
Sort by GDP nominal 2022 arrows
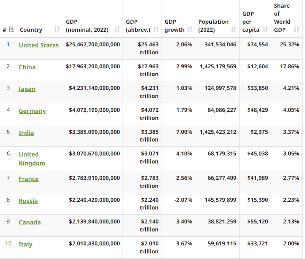click(117, 30)
